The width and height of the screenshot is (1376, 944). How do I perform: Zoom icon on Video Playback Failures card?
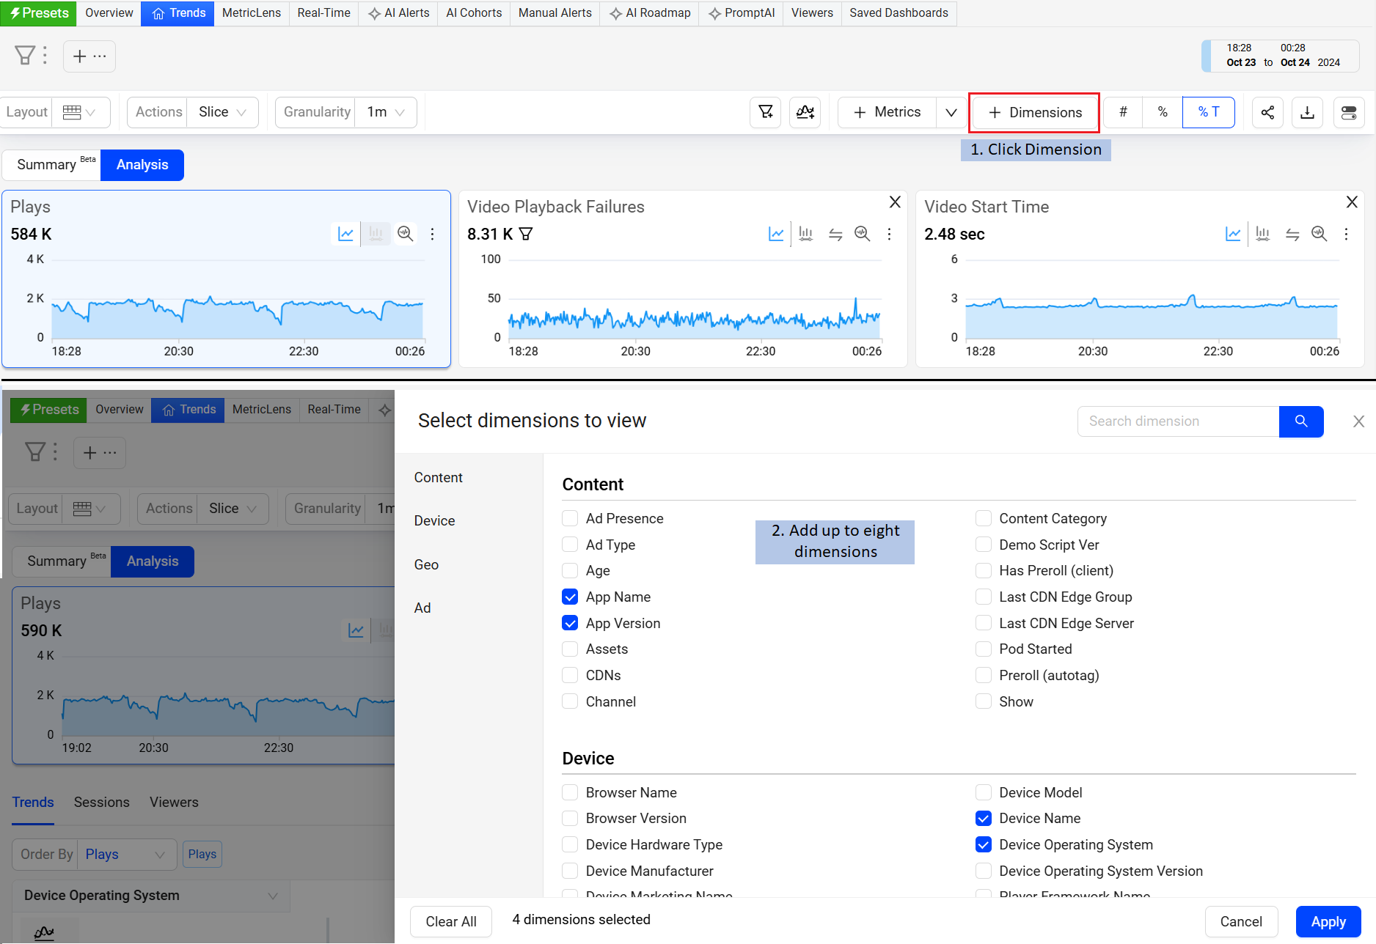[x=862, y=234]
